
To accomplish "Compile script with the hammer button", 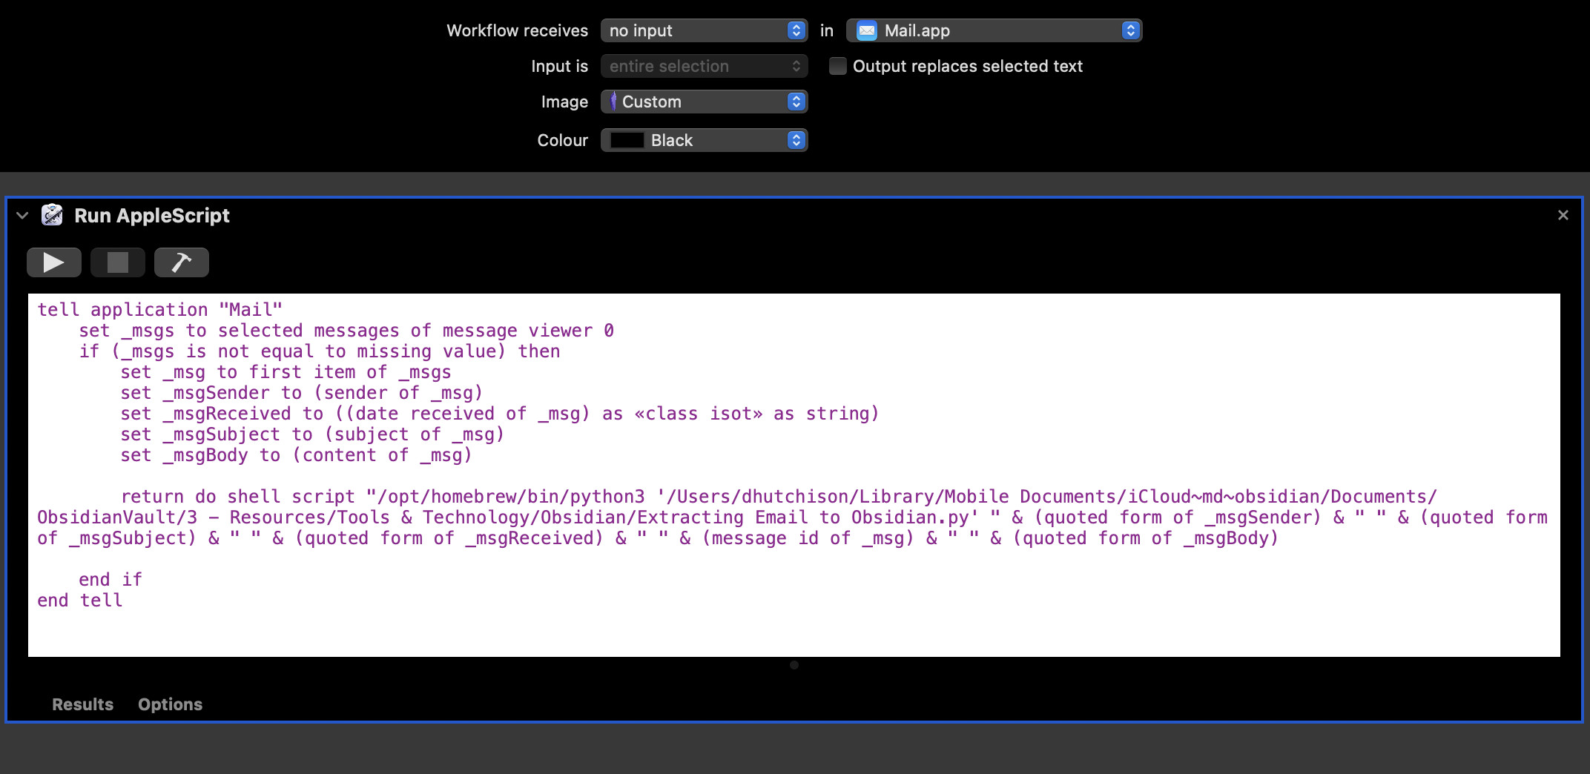I will (182, 262).
